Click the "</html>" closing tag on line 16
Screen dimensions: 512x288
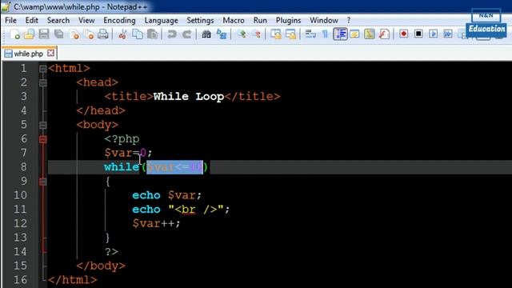[73, 280]
